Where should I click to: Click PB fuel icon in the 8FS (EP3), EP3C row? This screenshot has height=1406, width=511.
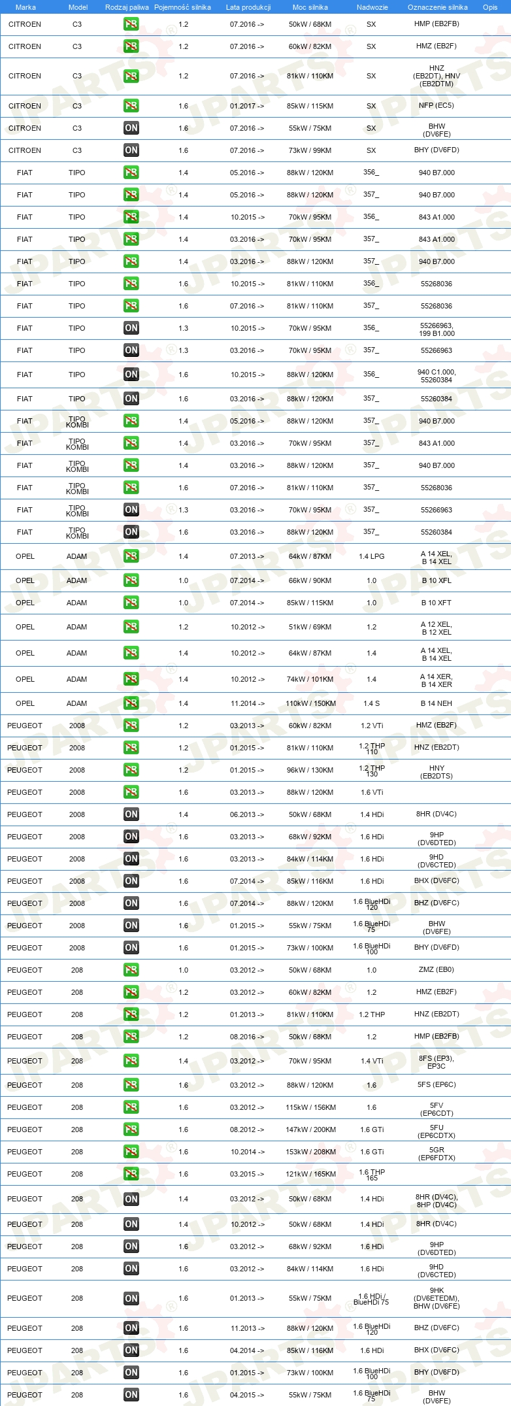[x=131, y=1061]
